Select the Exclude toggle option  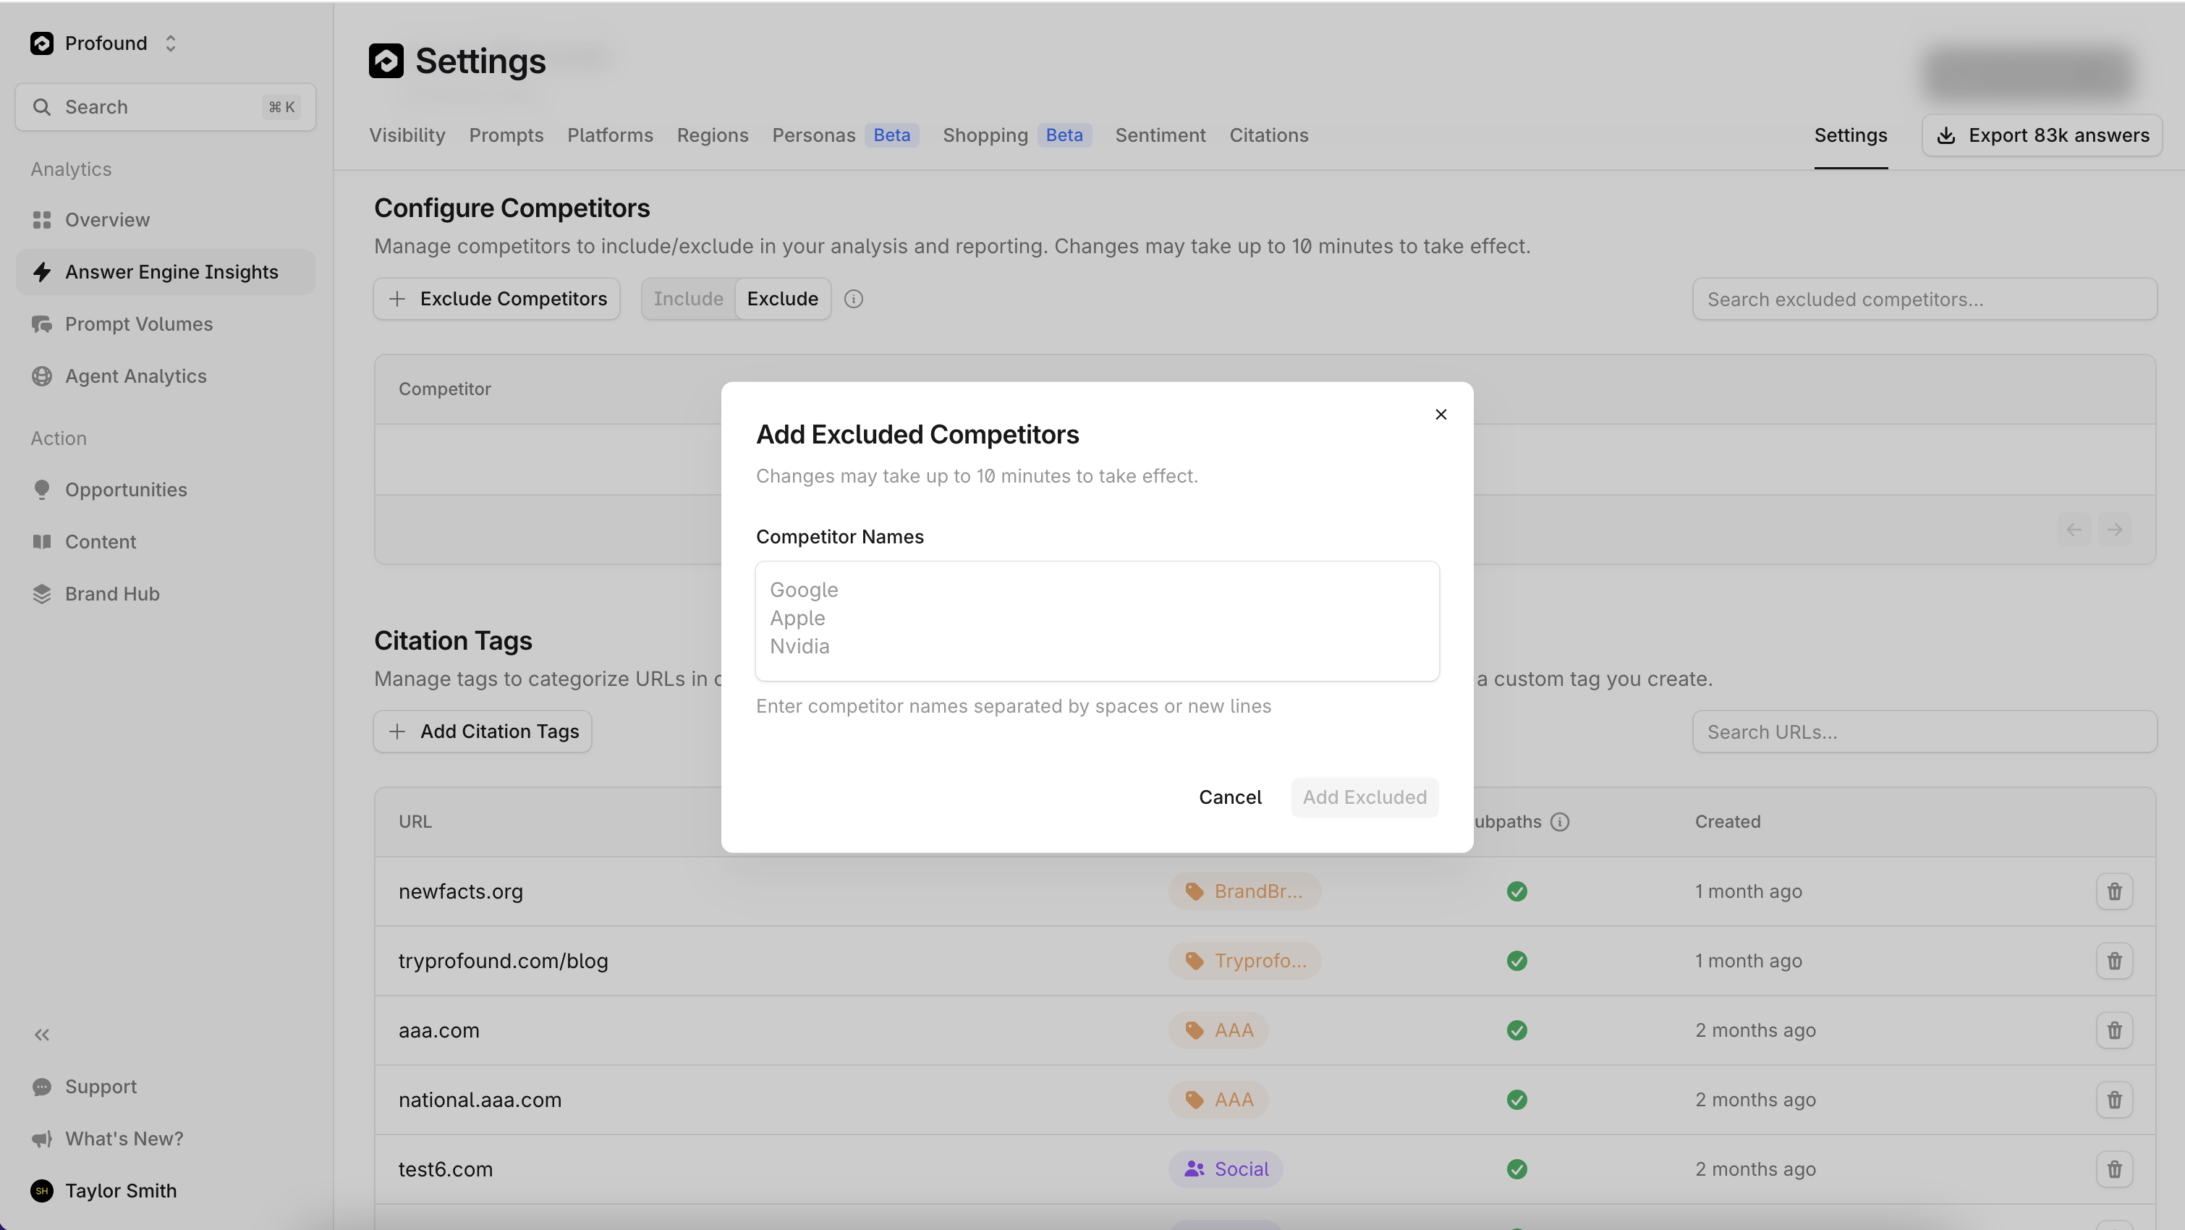(782, 299)
